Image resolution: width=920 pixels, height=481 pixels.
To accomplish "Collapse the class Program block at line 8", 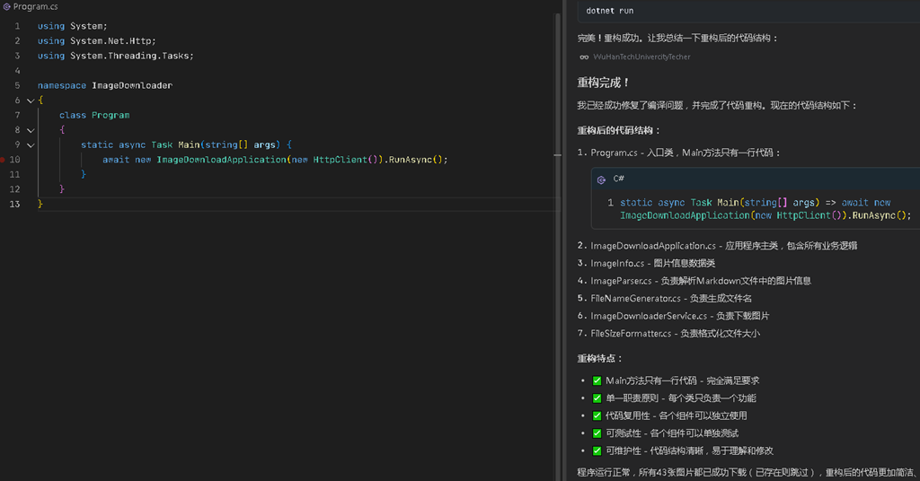I will pyautogui.click(x=31, y=130).
